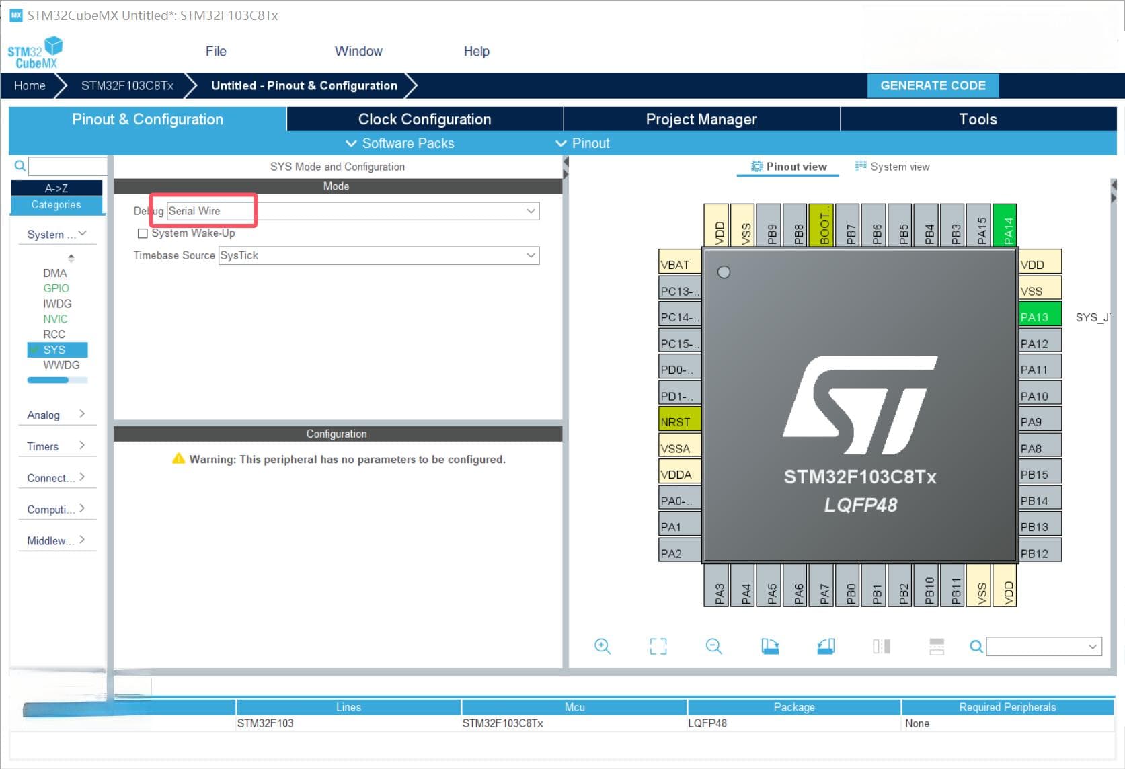
Task: Click the GENERATE CODE button
Action: click(x=933, y=85)
